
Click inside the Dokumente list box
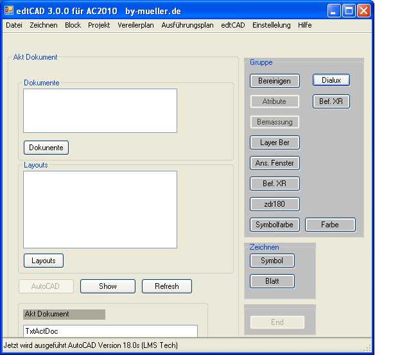point(100,110)
